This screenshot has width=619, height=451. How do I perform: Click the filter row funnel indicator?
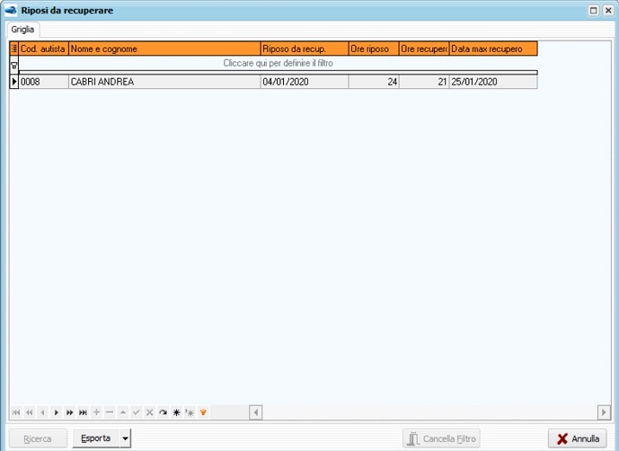tap(13, 66)
